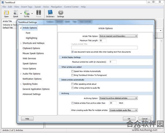Click the Speak toolbar icon
Image resolution: width=165 pixels, height=133 pixels.
point(16,14)
